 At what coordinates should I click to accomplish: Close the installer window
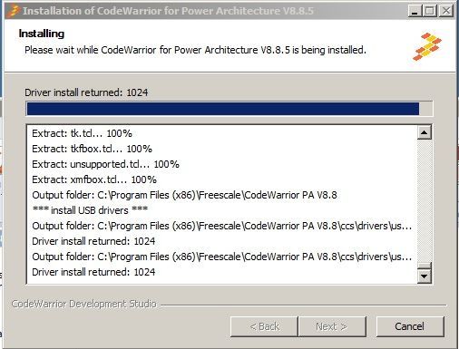pos(446,12)
